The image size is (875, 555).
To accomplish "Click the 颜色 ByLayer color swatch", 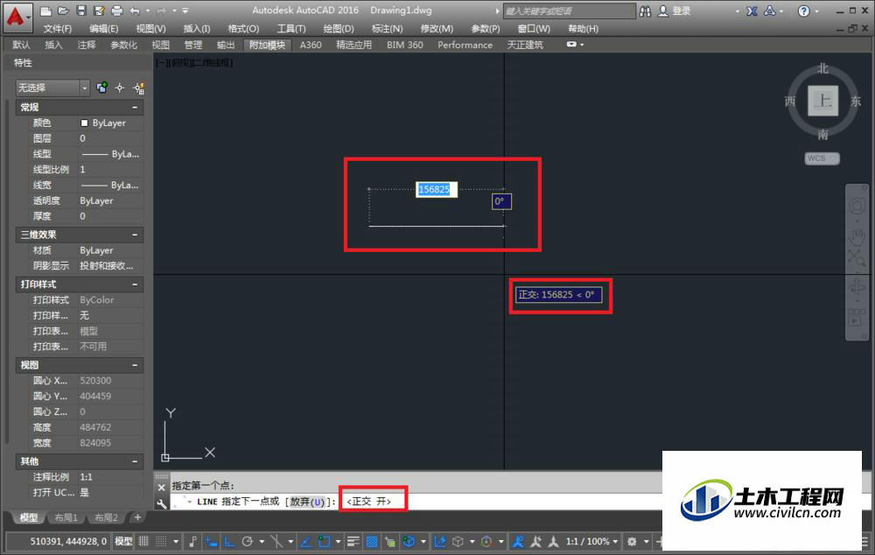I will (x=84, y=123).
